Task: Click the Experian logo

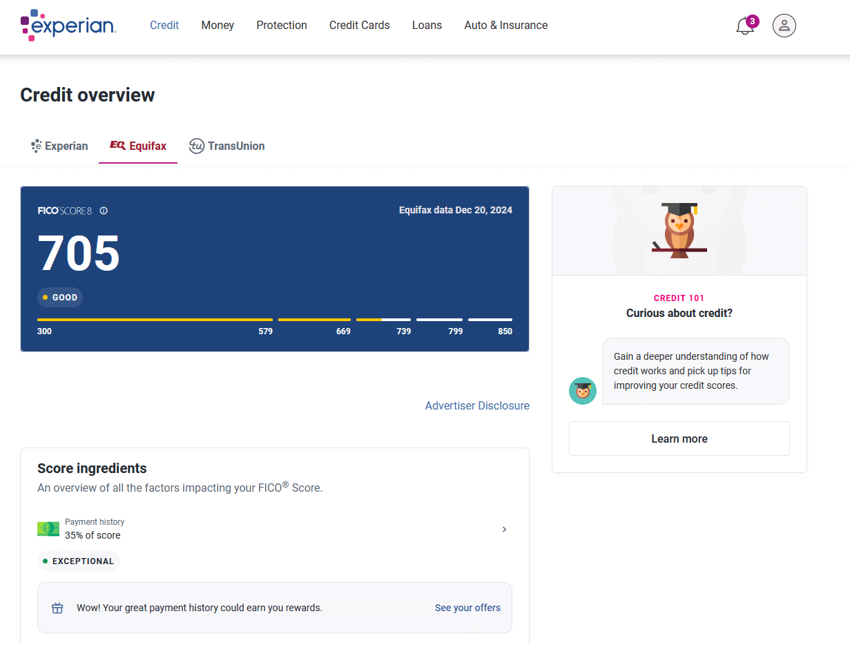Action: click(x=68, y=26)
